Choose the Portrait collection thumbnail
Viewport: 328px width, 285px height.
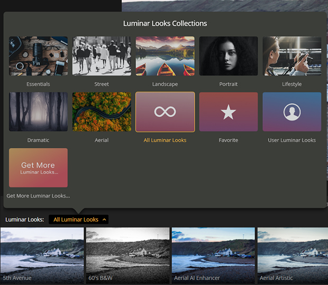(229, 56)
